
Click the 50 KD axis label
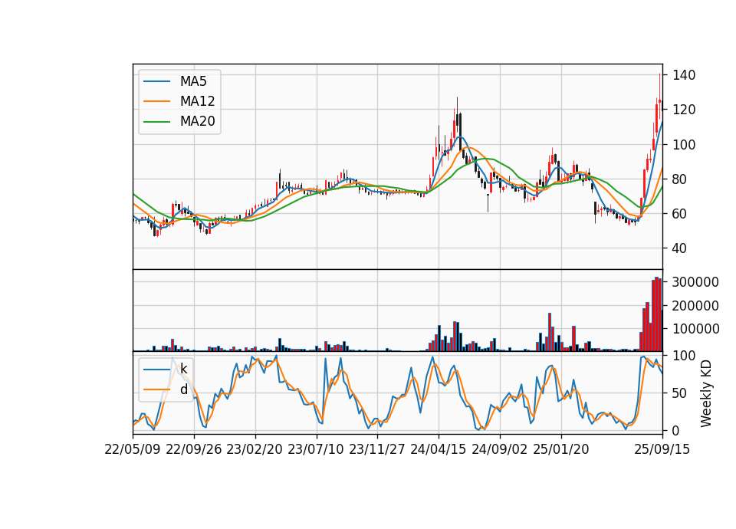tap(680, 393)
